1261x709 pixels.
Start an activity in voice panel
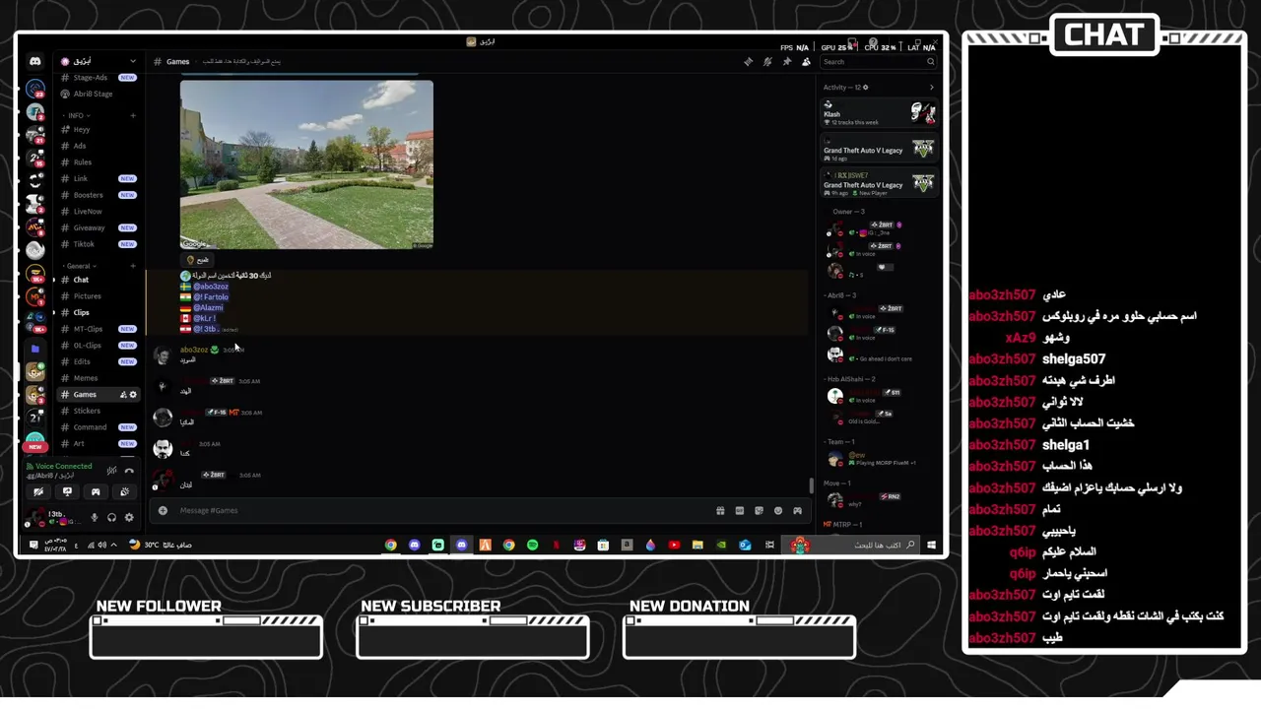(96, 491)
